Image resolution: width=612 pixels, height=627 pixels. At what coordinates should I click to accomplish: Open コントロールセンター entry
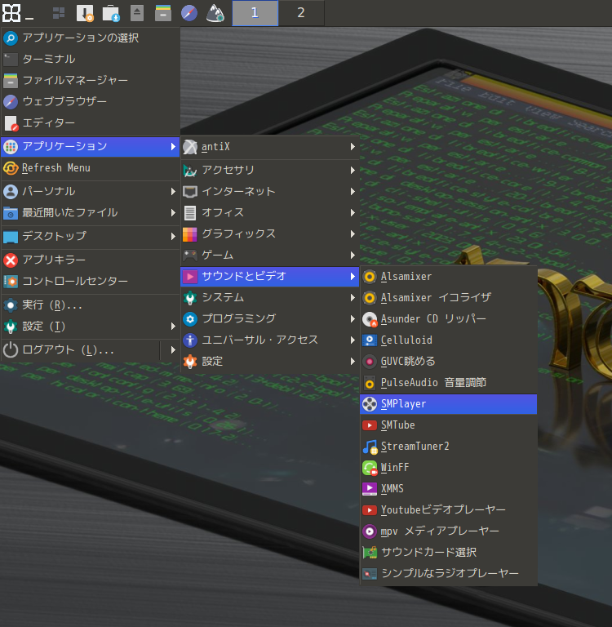(90, 282)
